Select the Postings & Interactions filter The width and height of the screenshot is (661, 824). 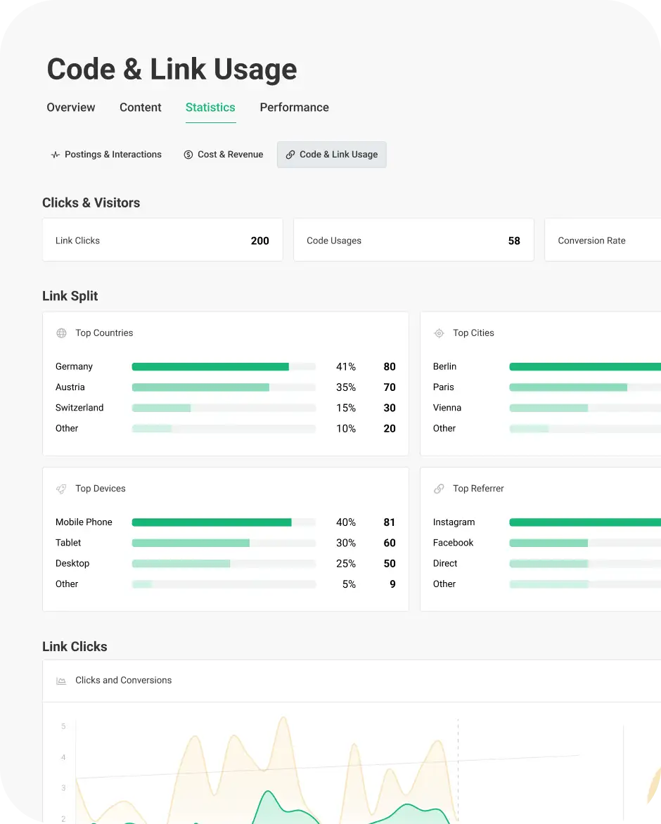tap(105, 154)
